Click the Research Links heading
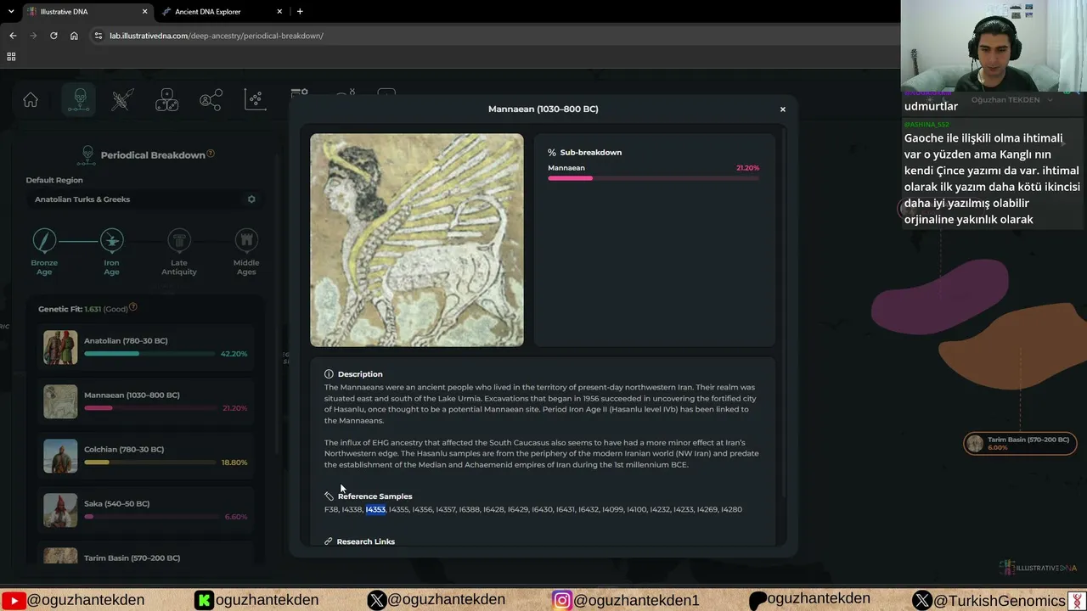This screenshot has width=1087, height=611. (x=366, y=541)
